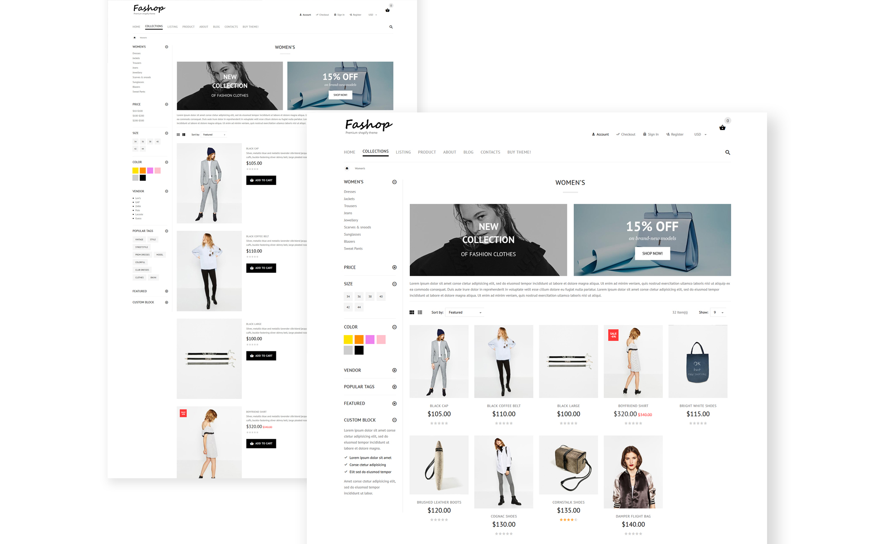Screen dimensions: 876x544
Task: Select size 42 in front window
Action: [x=348, y=307]
